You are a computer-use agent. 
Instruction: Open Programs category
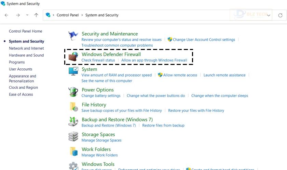point(17,62)
